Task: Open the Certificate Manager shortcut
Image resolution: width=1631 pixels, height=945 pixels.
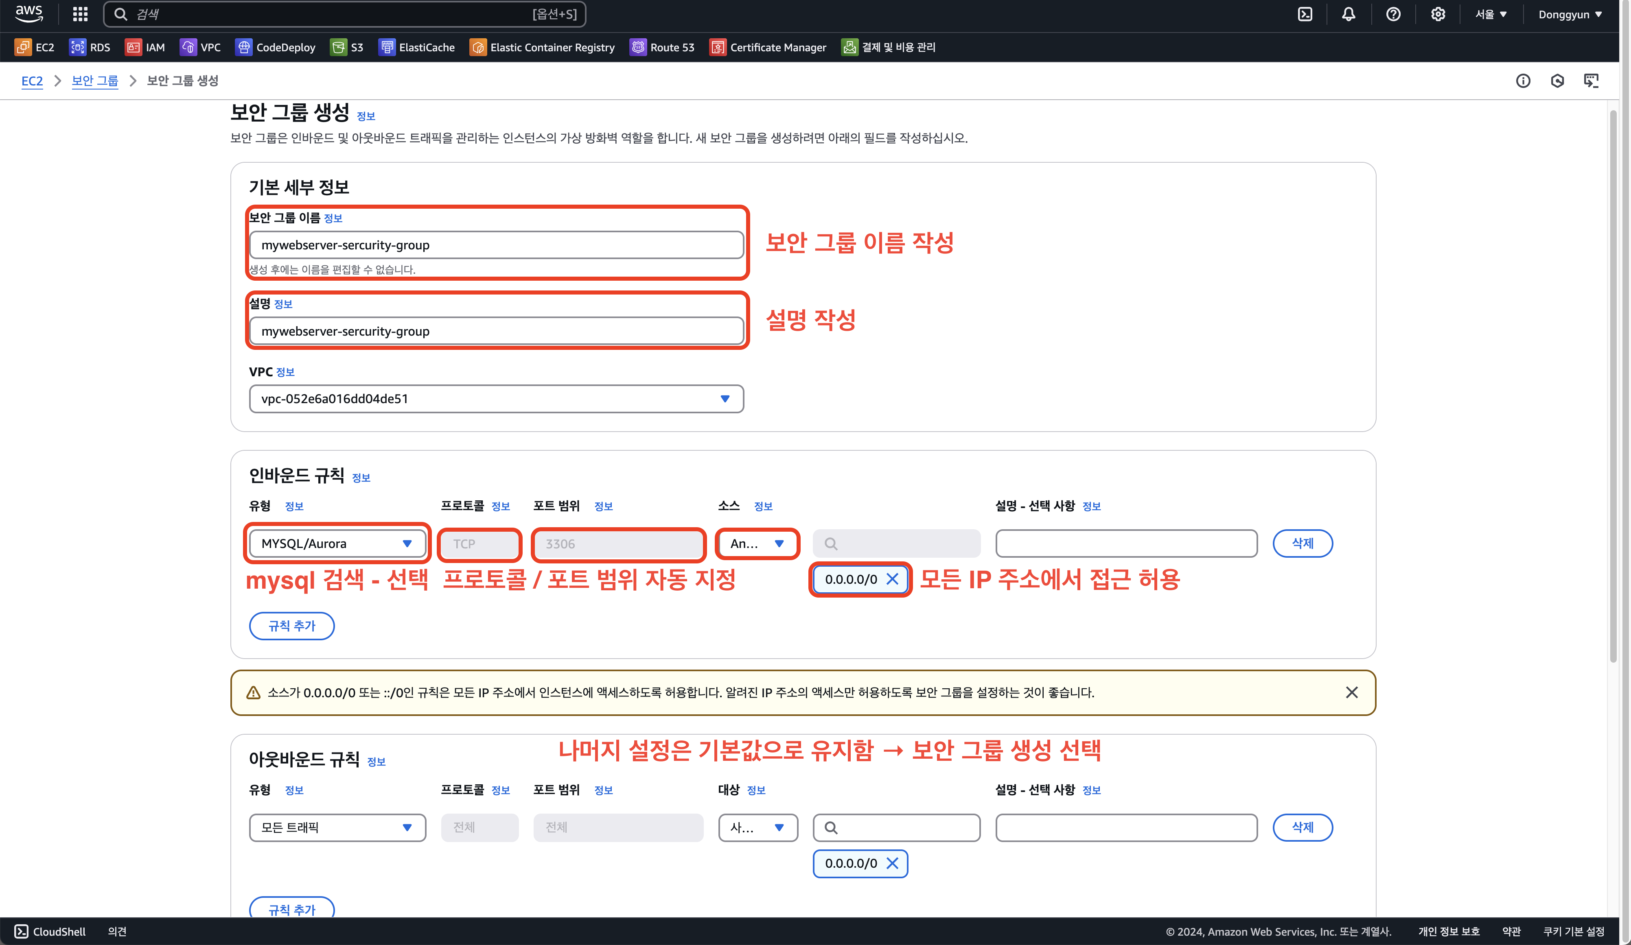Action: pyautogui.click(x=768, y=47)
